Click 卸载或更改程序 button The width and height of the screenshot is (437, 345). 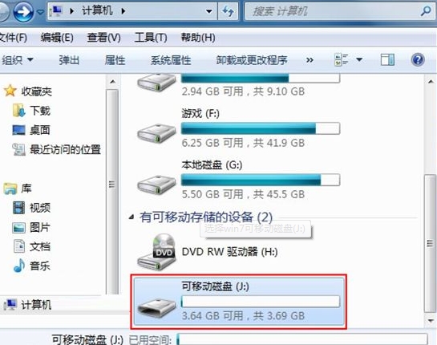click(252, 60)
